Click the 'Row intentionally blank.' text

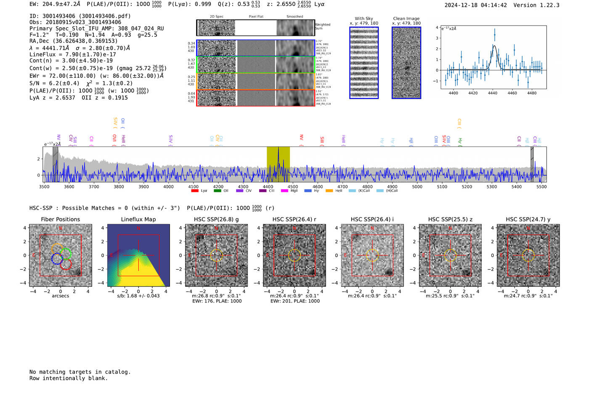[x=69, y=378]
